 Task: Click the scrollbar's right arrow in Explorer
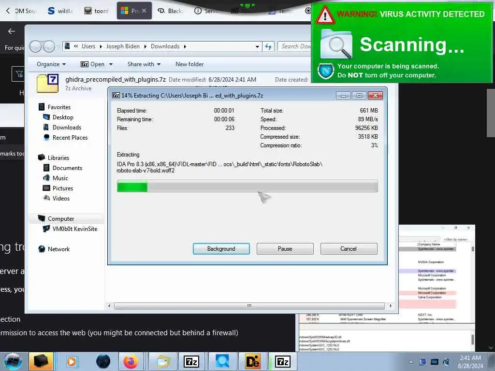click(x=391, y=306)
